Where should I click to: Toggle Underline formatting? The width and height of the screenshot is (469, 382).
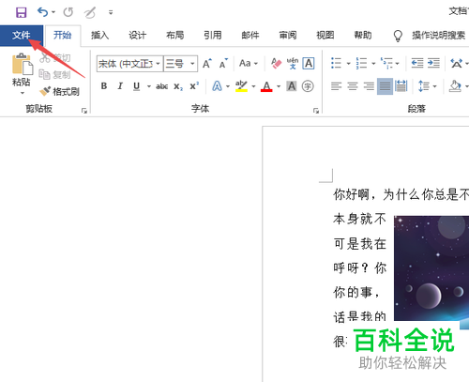coord(136,86)
